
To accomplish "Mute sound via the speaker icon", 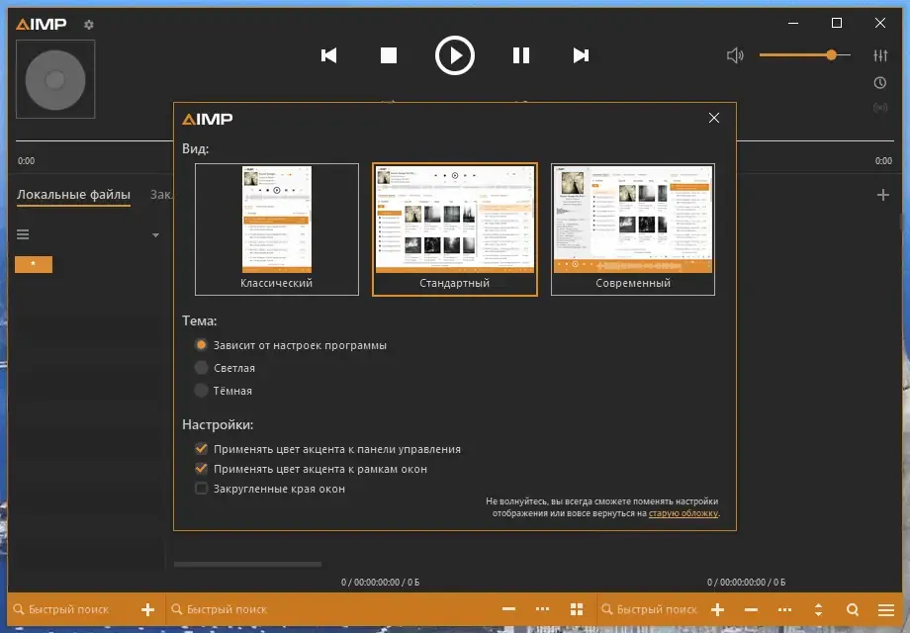I will pyautogui.click(x=735, y=55).
